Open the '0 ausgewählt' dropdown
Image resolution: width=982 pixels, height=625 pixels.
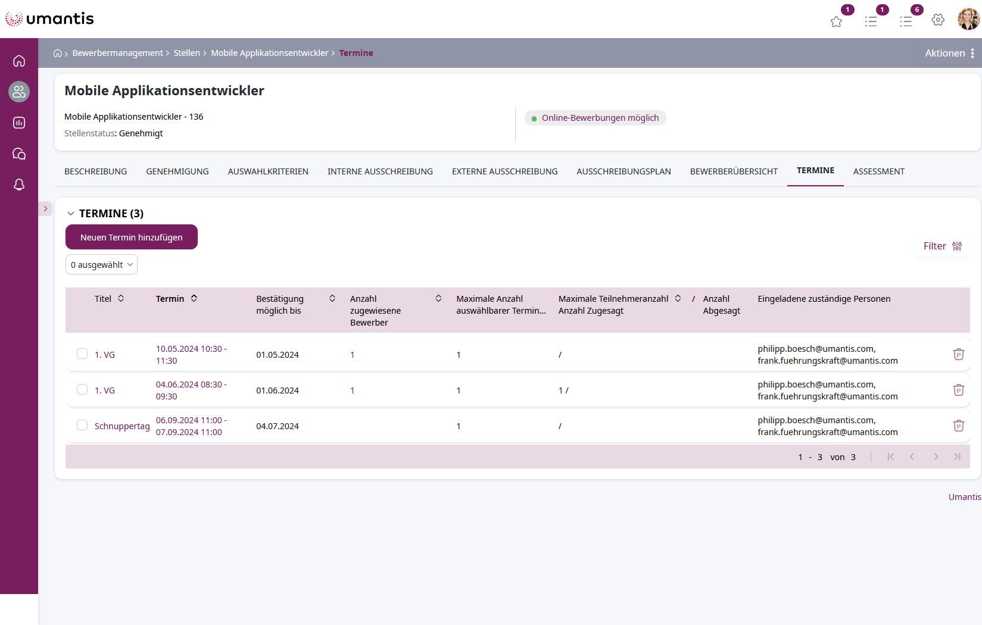point(101,265)
